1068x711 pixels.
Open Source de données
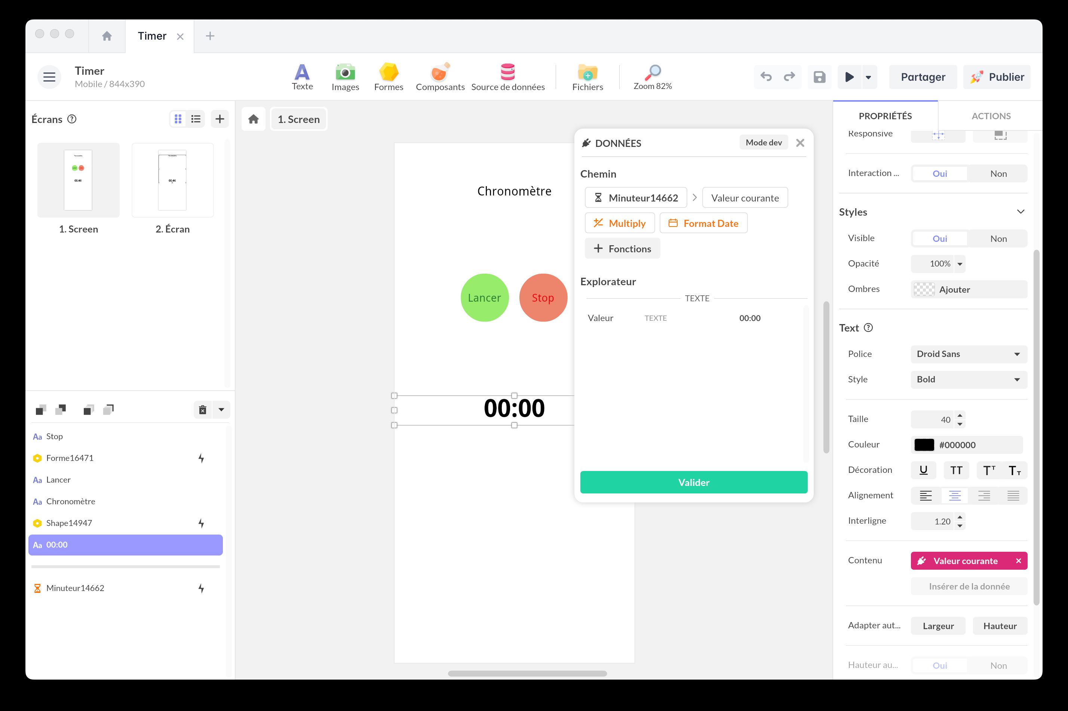tap(508, 76)
